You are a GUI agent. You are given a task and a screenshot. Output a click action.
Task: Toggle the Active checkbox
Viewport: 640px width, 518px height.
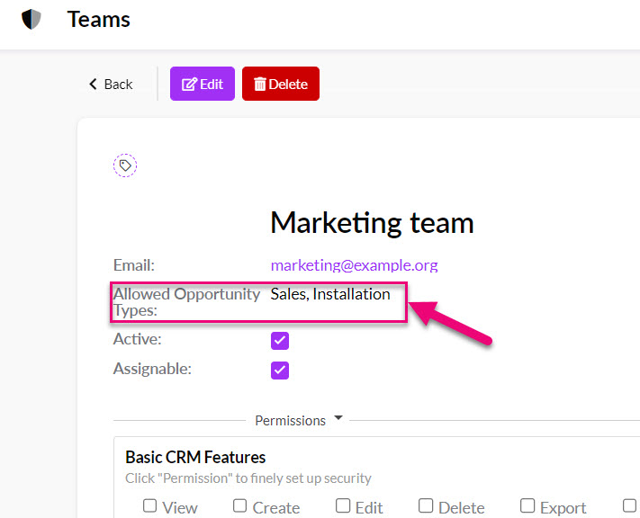(x=280, y=341)
